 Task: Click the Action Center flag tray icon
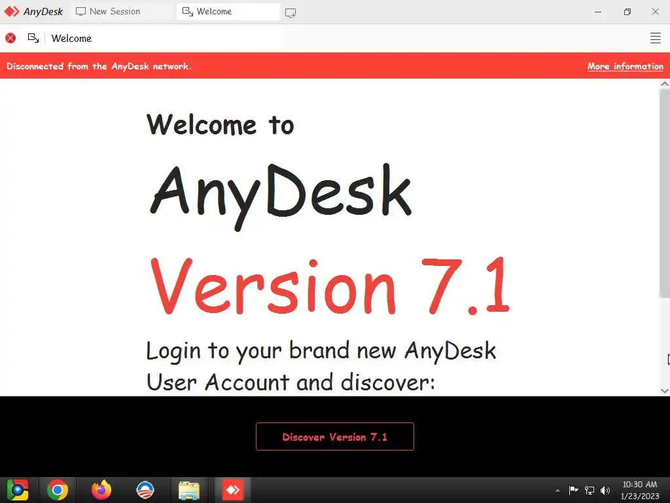[573, 490]
